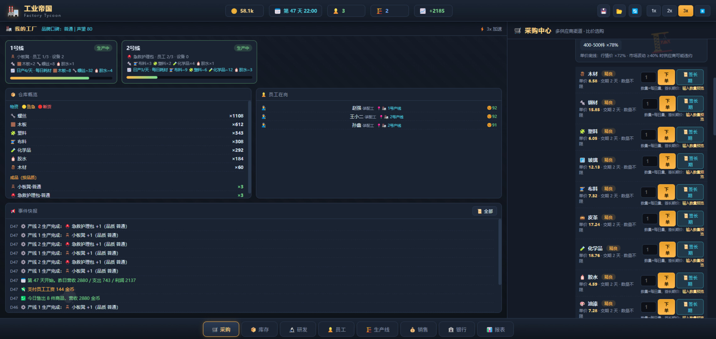This screenshot has width=716, height=339.
Task: Click the 木板 ×612 warehouse row
Action: click(x=127, y=124)
